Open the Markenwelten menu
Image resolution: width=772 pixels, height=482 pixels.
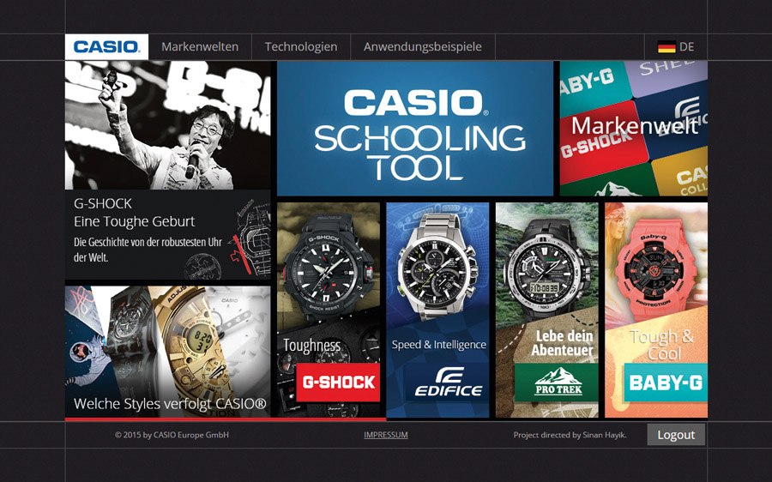click(x=200, y=47)
